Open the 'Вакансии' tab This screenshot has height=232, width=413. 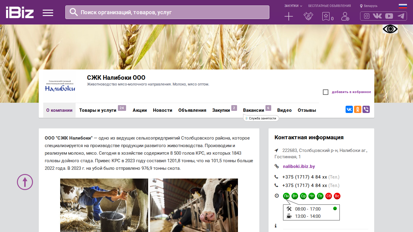click(x=254, y=110)
